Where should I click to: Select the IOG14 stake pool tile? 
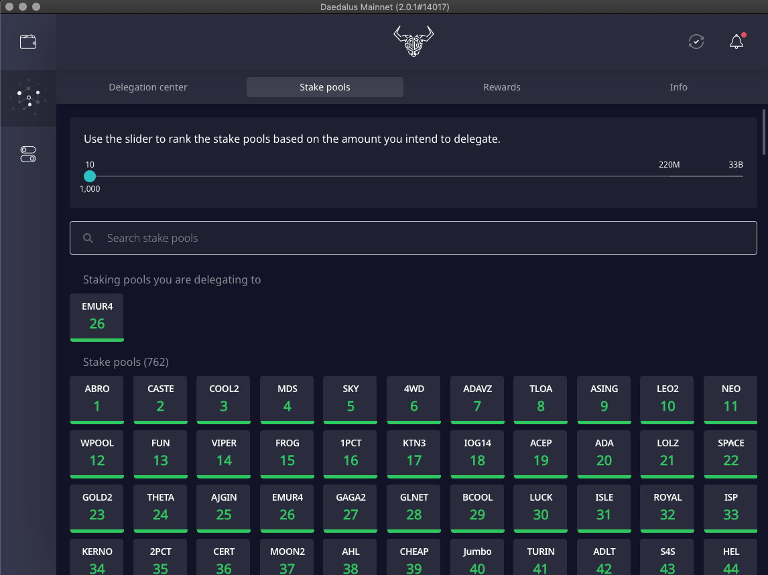(477, 454)
